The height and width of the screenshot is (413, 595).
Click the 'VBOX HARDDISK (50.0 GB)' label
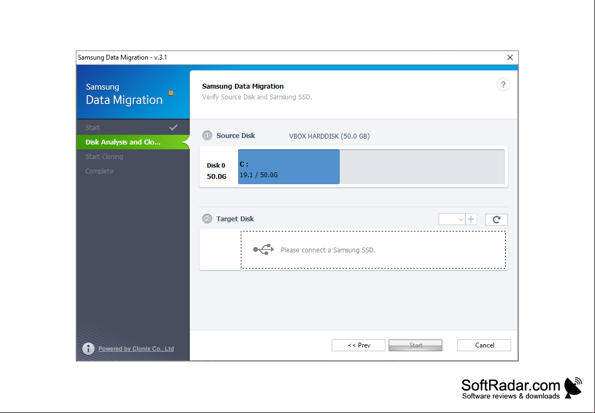tap(329, 136)
